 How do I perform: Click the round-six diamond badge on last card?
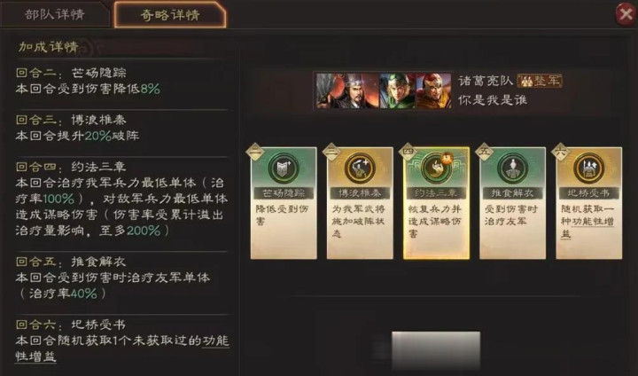(x=560, y=153)
